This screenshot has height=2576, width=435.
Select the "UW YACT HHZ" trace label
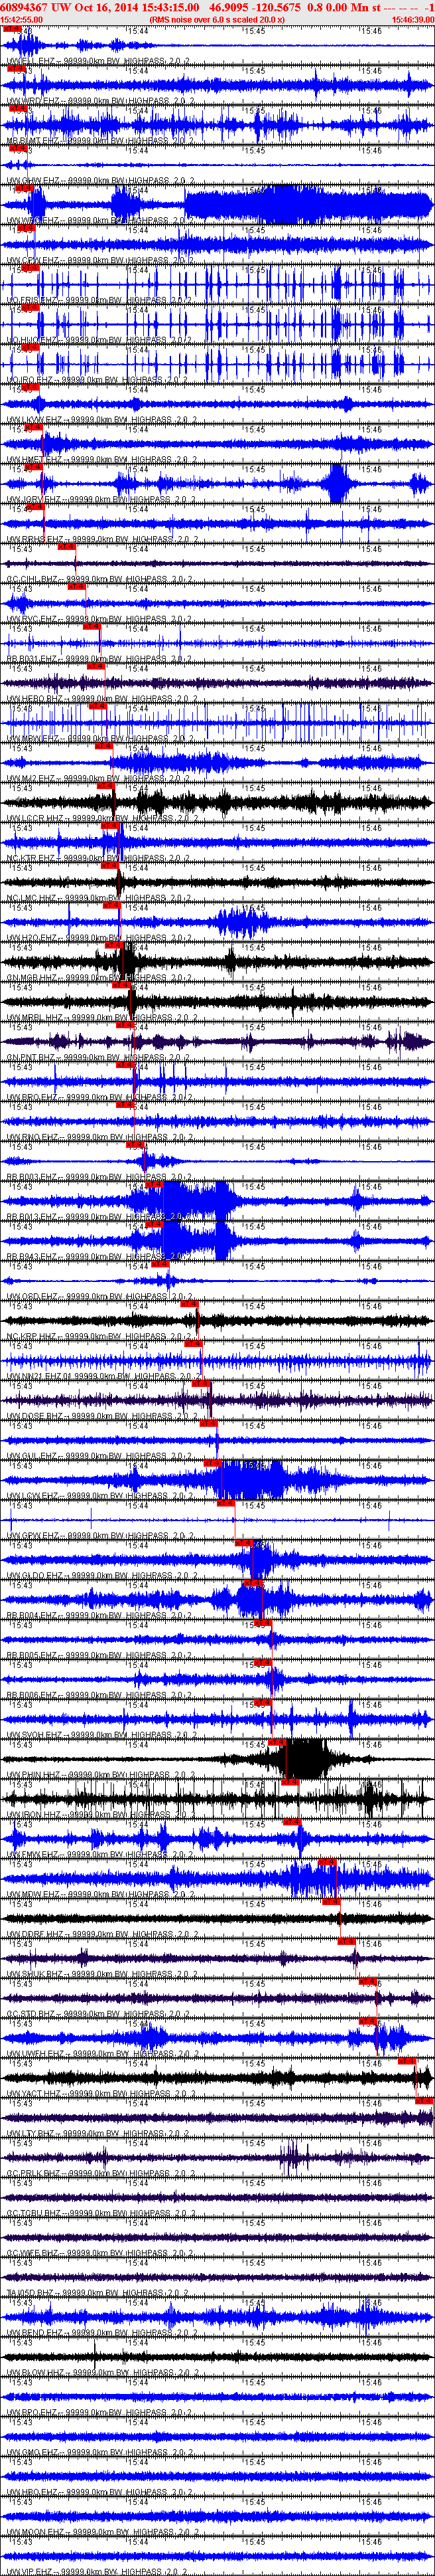click(x=101, y=2094)
